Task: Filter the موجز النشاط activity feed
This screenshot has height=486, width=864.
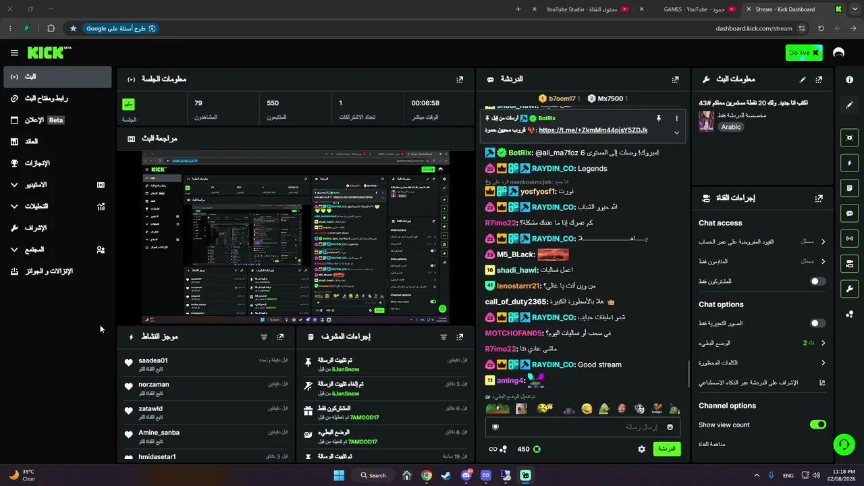Action: tap(264, 337)
